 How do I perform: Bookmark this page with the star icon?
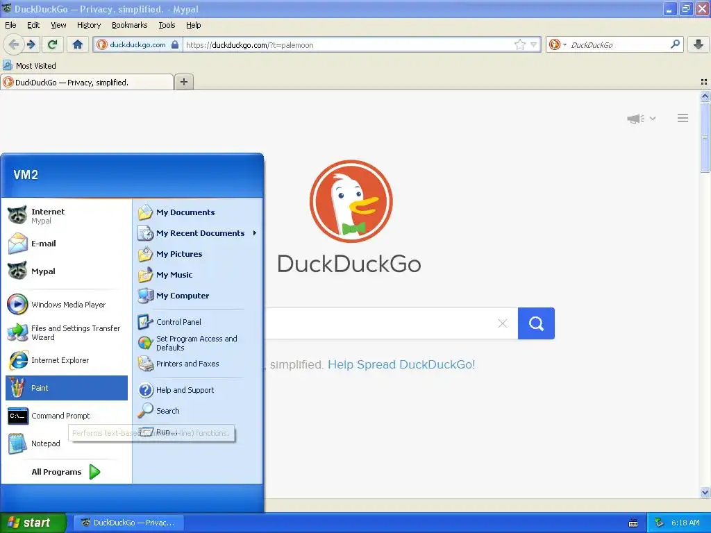[x=519, y=44]
